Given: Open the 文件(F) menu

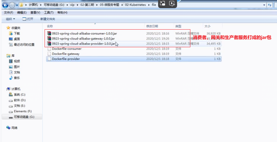Looking at the screenshot, I should click(9, 13).
